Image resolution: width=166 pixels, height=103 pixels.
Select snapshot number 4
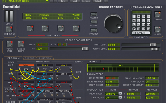click(x=149, y=16)
